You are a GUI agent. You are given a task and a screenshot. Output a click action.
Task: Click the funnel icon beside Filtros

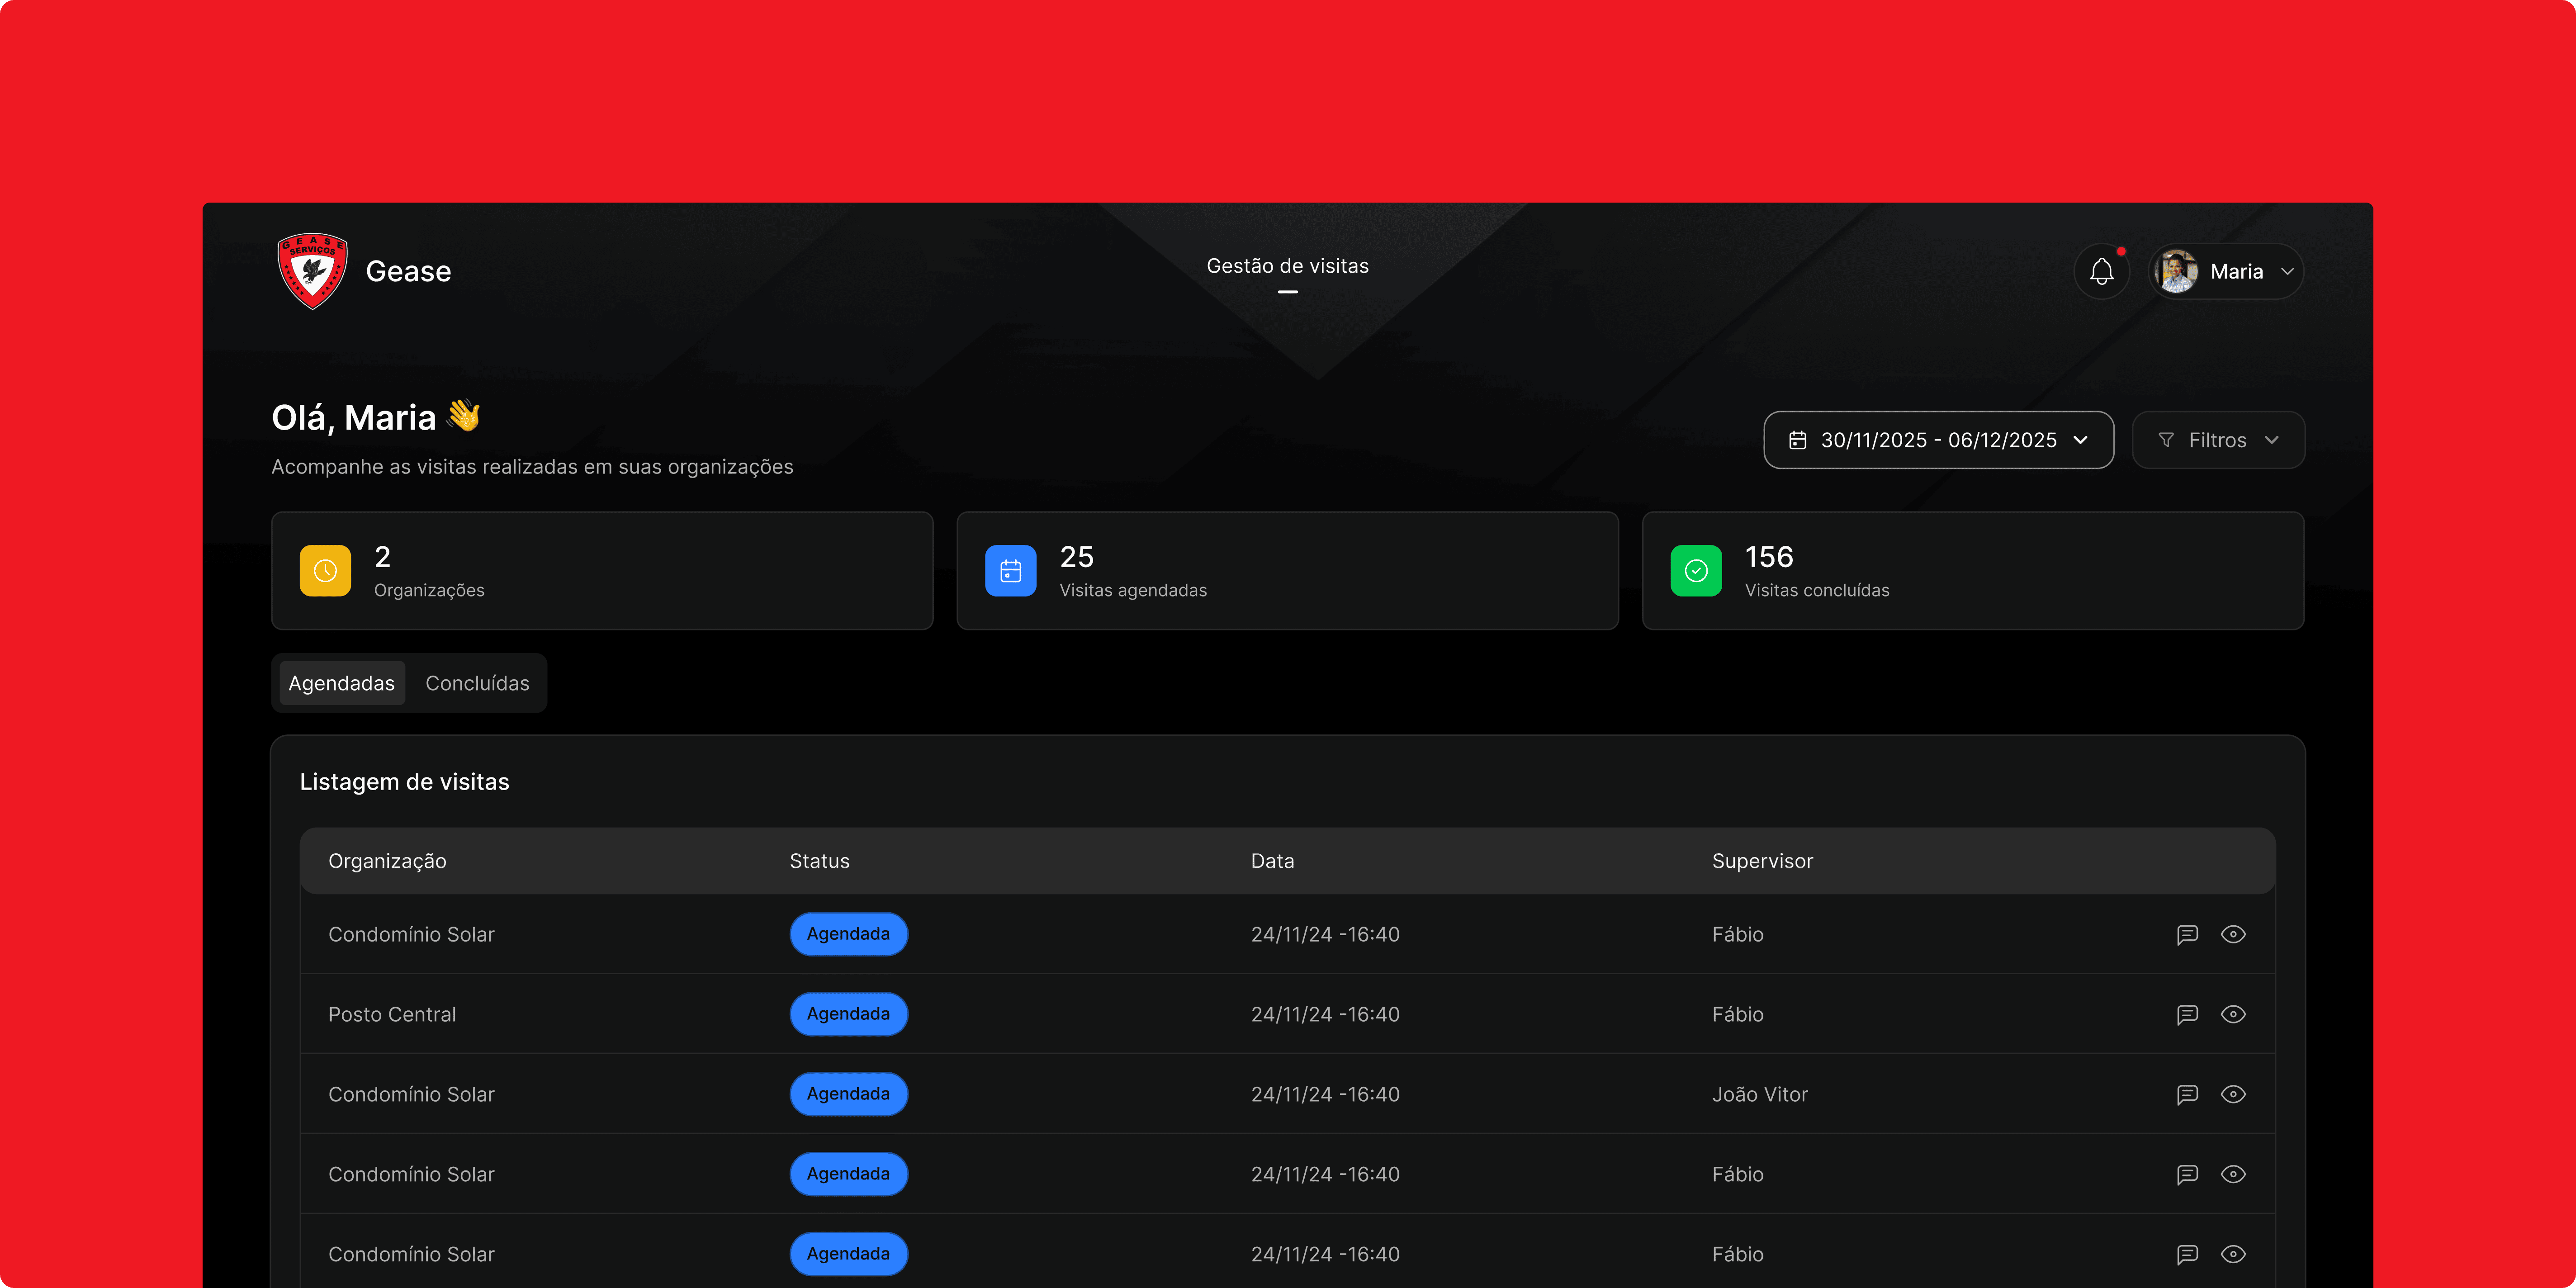[x=2166, y=440]
